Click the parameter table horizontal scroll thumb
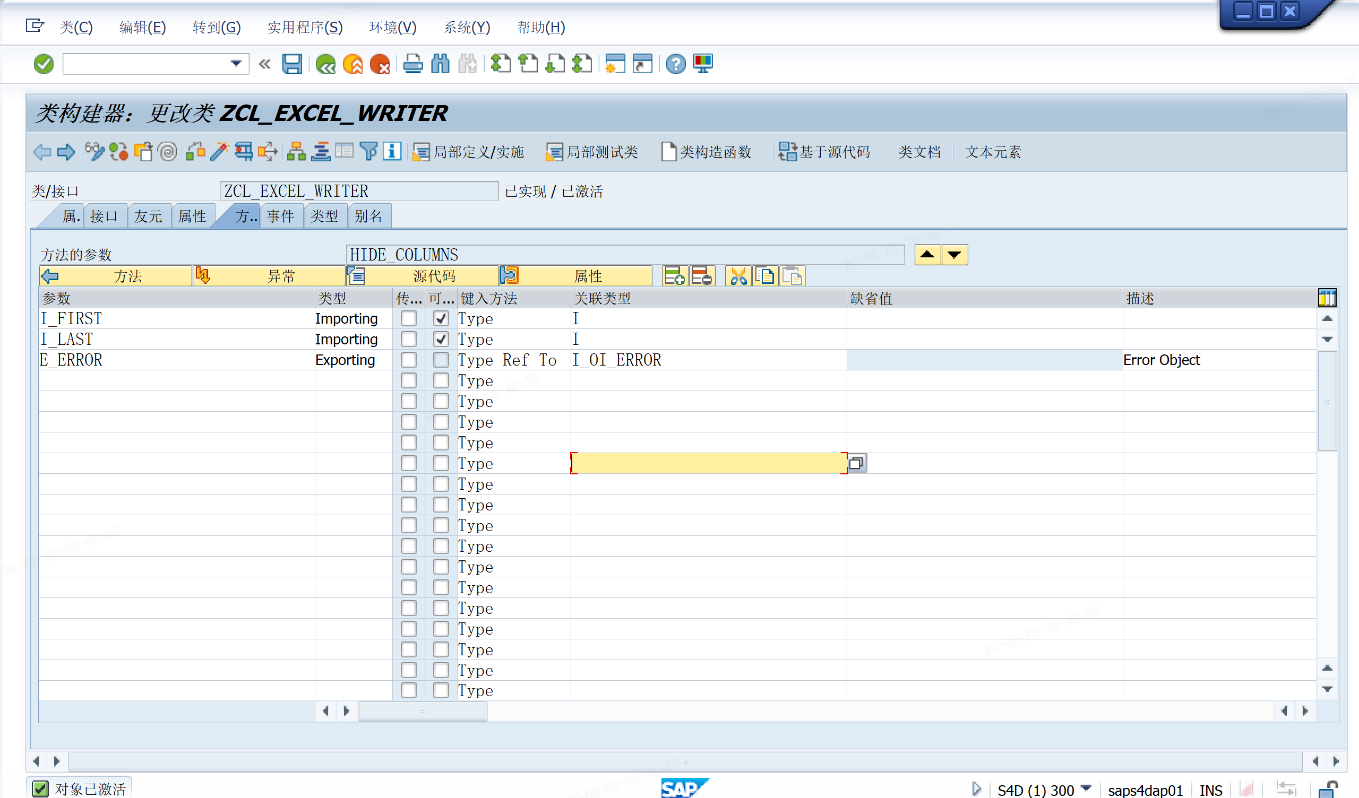The image size is (1359, 798). [423, 711]
